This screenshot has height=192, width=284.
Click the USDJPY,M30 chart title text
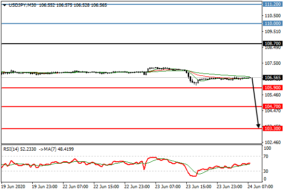pyautogui.click(x=22, y=5)
